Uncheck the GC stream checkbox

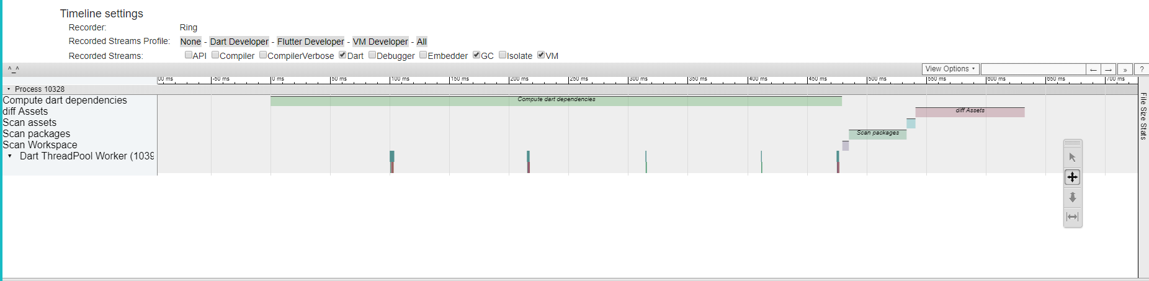point(476,55)
